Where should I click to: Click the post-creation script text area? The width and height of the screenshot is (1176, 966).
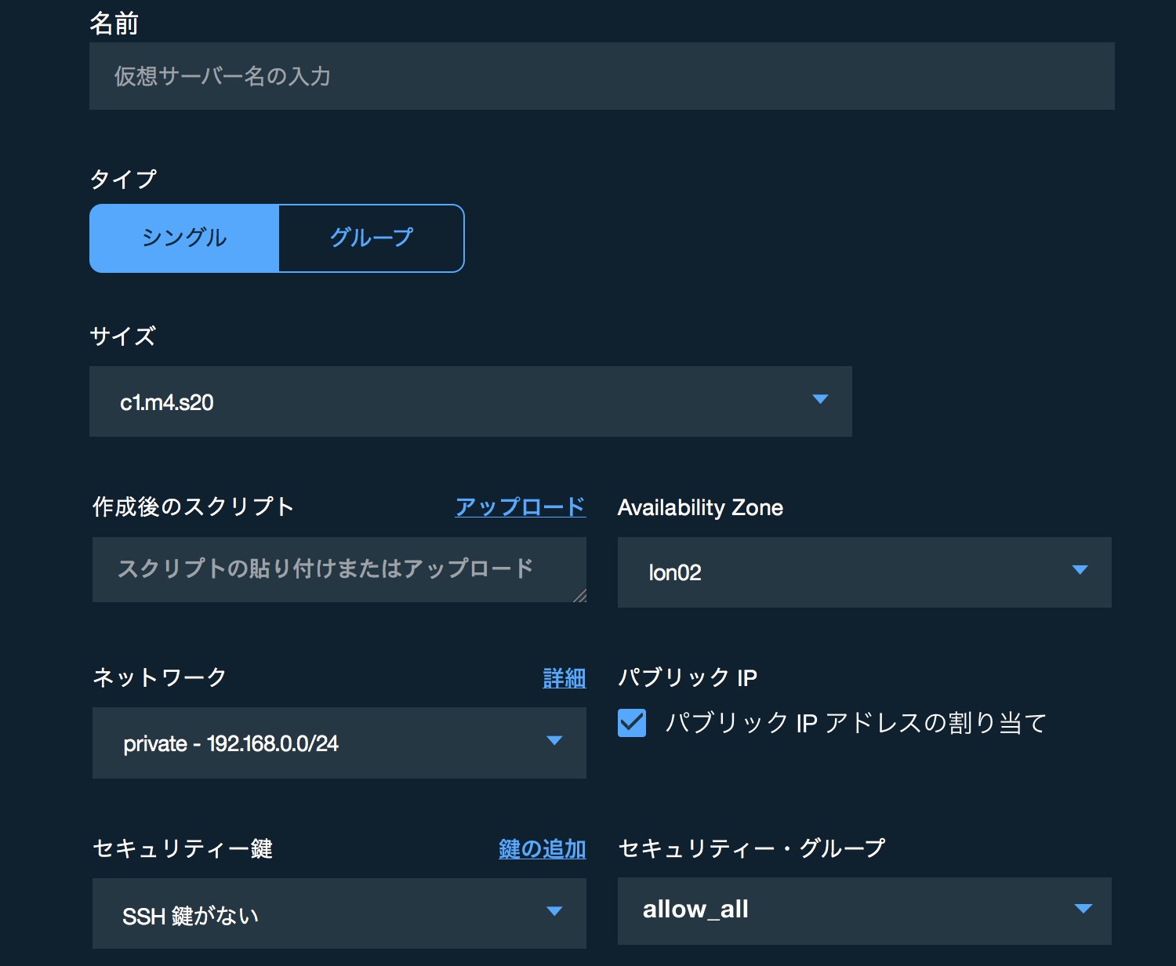coord(339,569)
